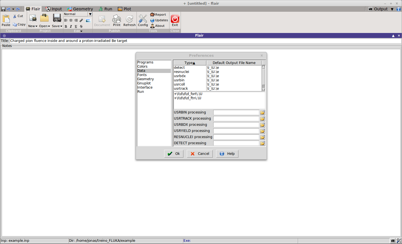Open the Output menu on the right
402x244 pixels.
tap(381, 9)
